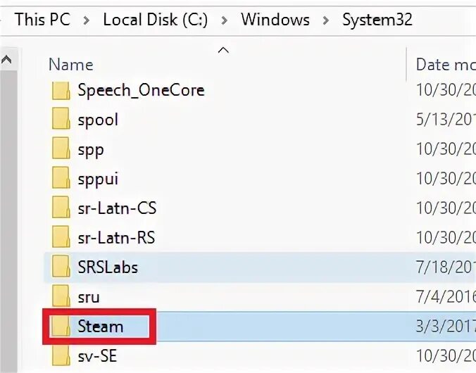Viewport: 476px width, 373px height.
Task: Select the sv-SE folder name
Action: click(x=97, y=356)
